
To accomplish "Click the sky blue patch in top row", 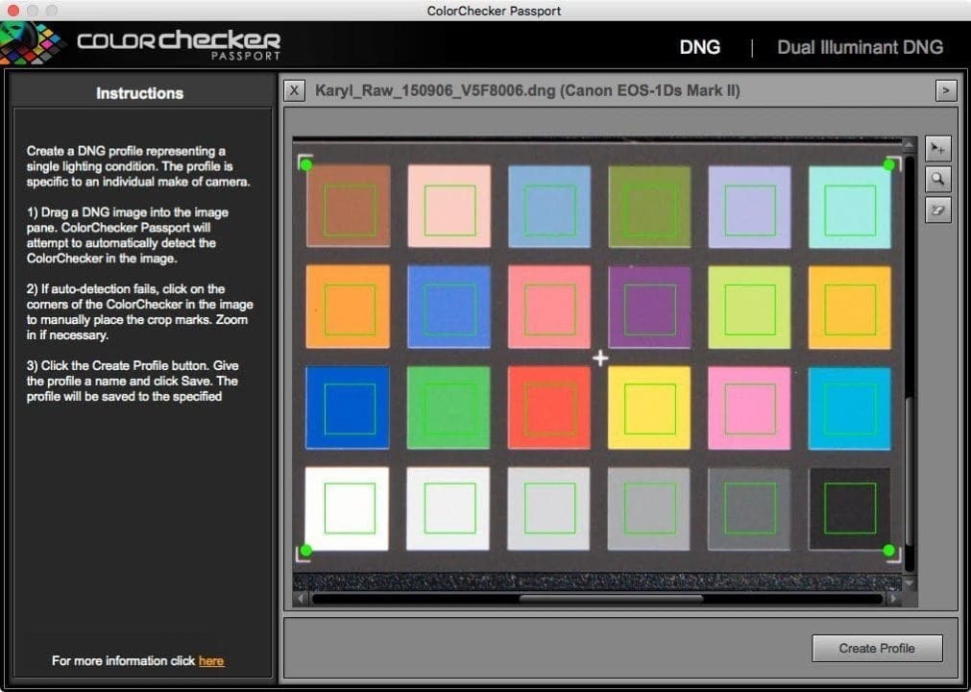I will pos(549,207).
